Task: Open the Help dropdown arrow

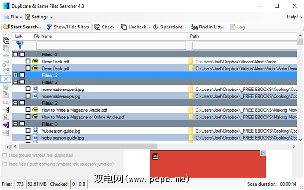Action: 301,17
